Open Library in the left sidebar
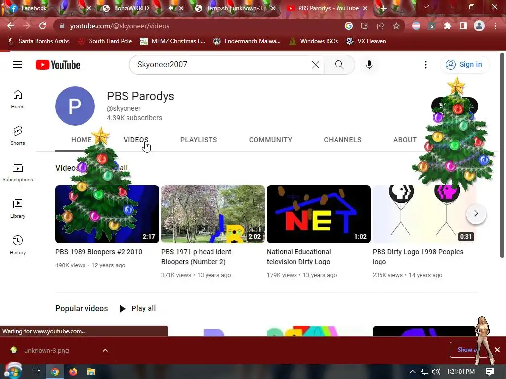The image size is (506, 379). [x=18, y=209]
